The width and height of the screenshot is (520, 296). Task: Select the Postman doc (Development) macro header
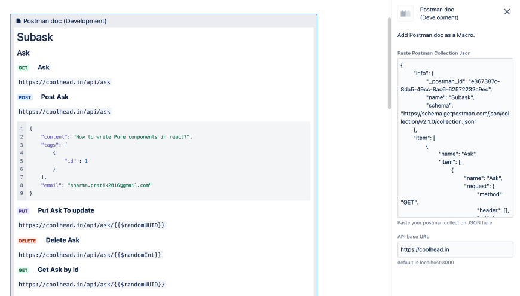pyautogui.click(x=65, y=21)
